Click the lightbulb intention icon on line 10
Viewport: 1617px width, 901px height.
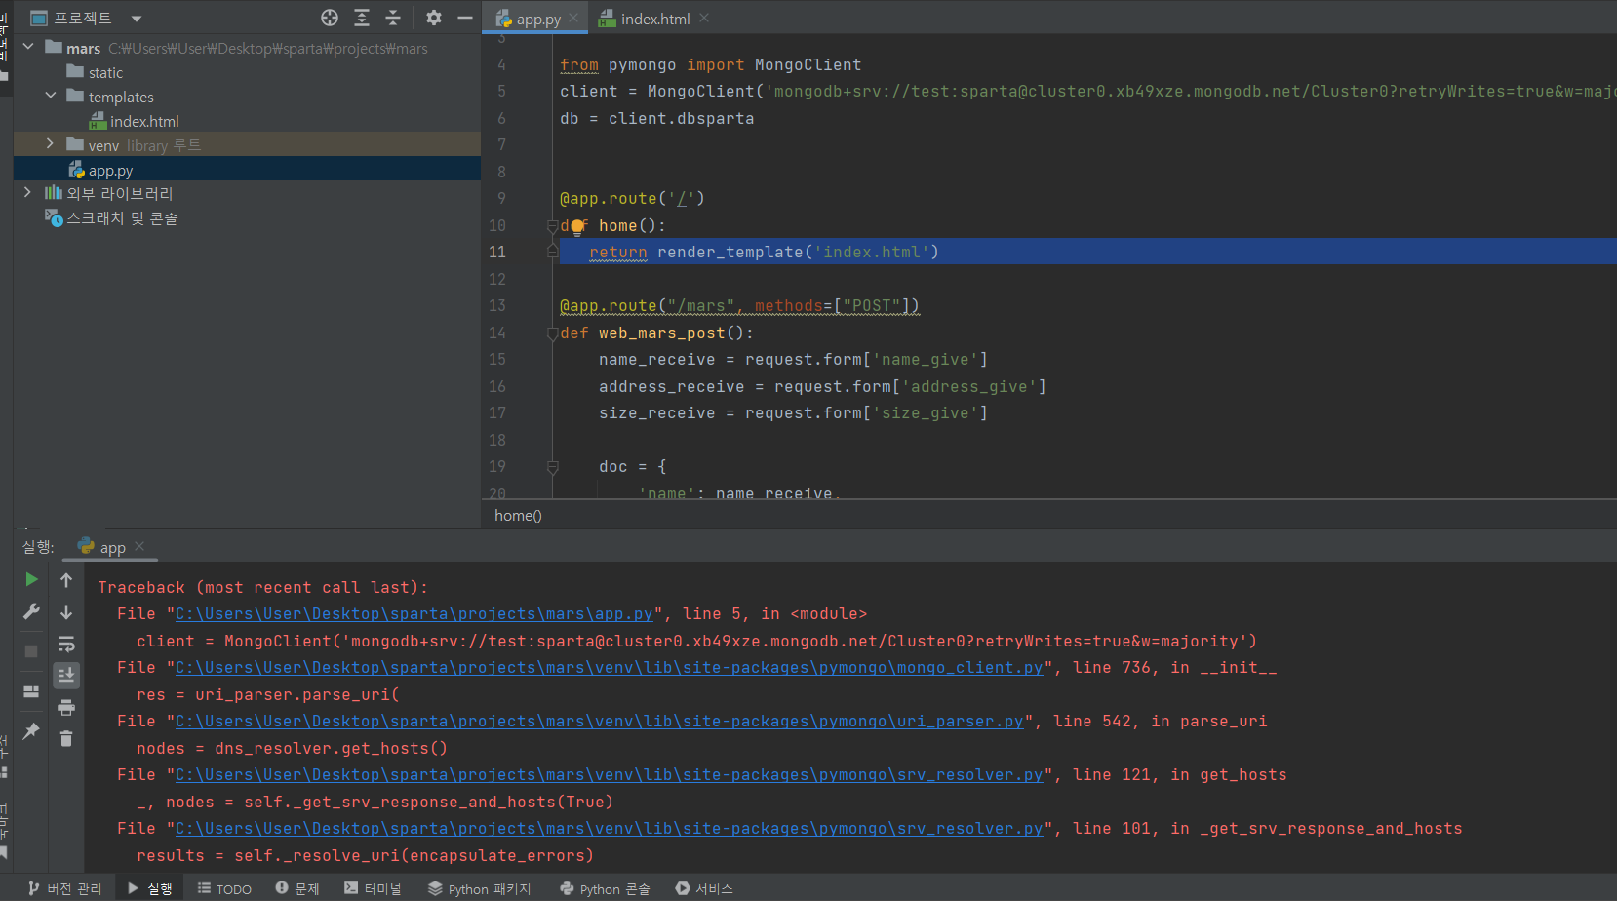577,226
